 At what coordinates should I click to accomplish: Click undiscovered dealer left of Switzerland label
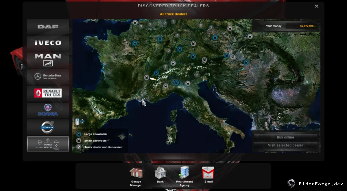pyautogui.click(x=166, y=66)
